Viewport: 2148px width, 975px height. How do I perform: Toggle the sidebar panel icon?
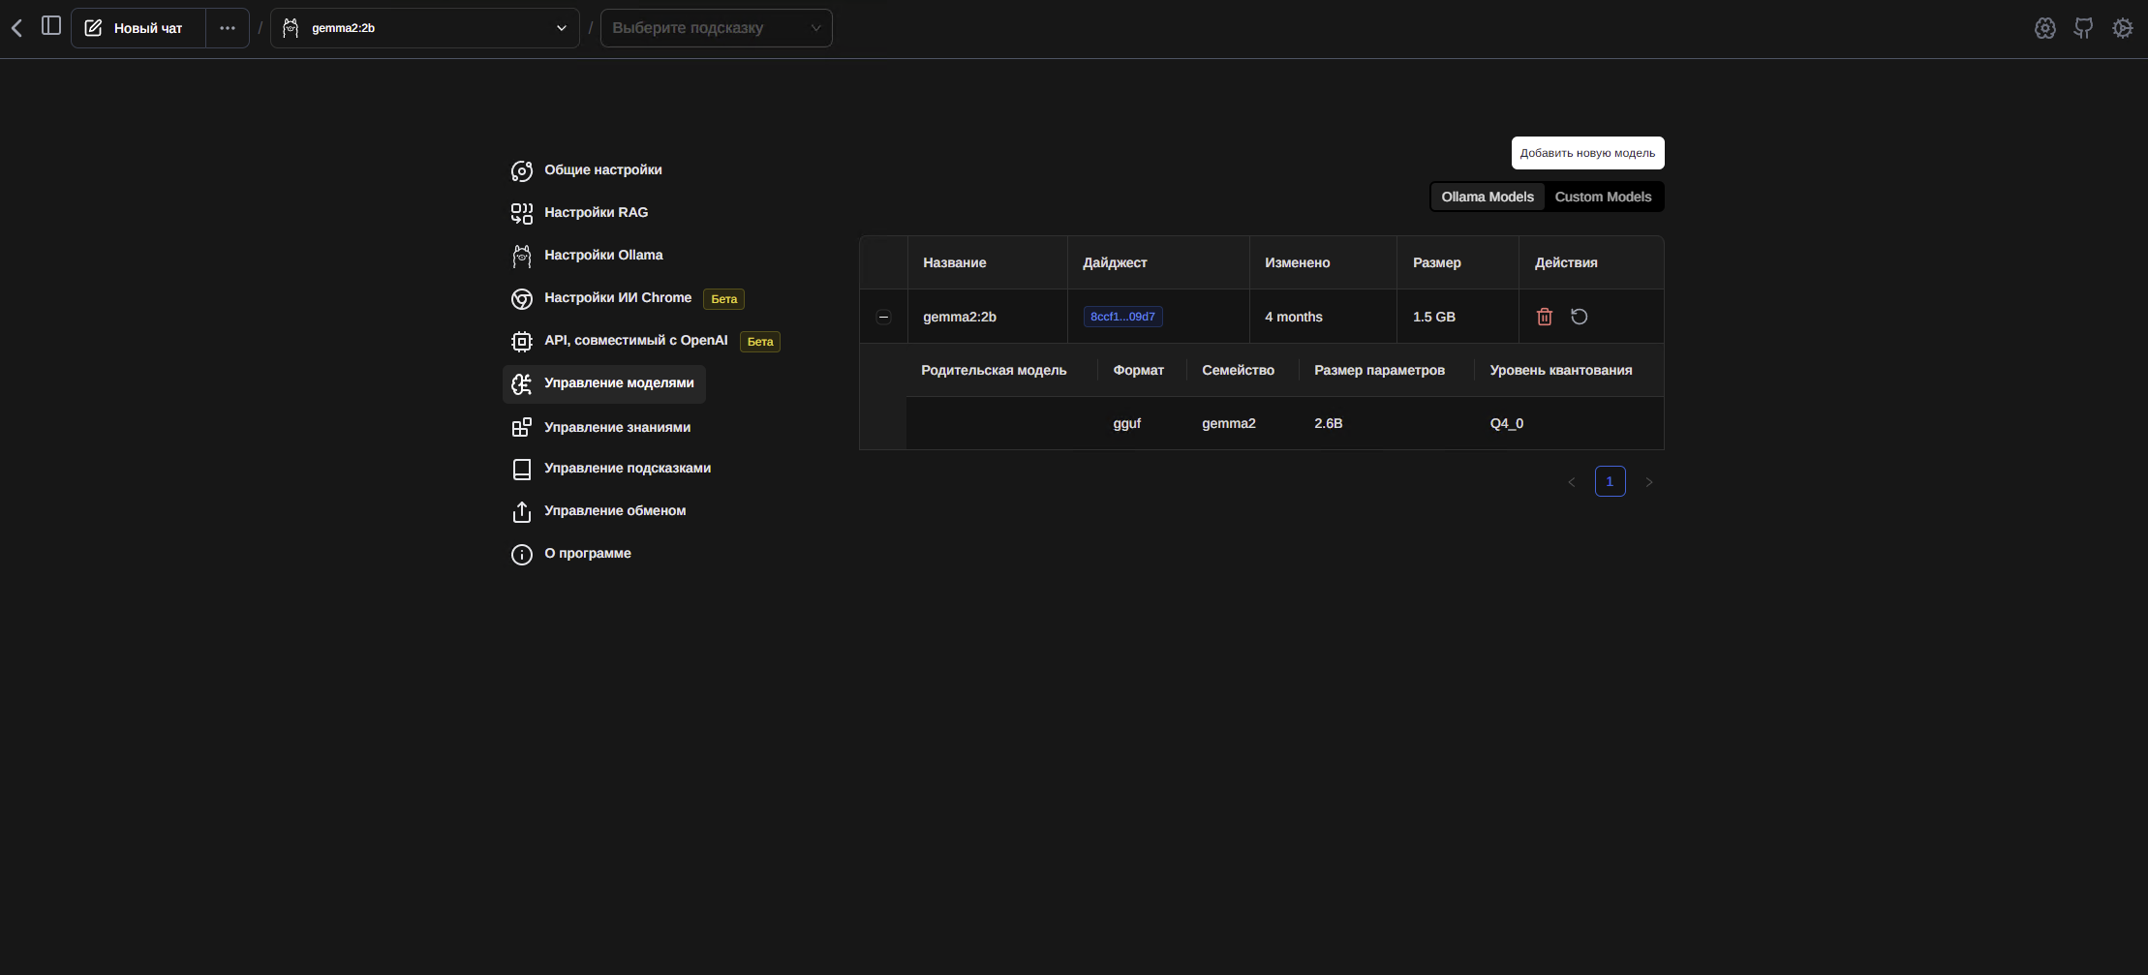click(x=51, y=26)
